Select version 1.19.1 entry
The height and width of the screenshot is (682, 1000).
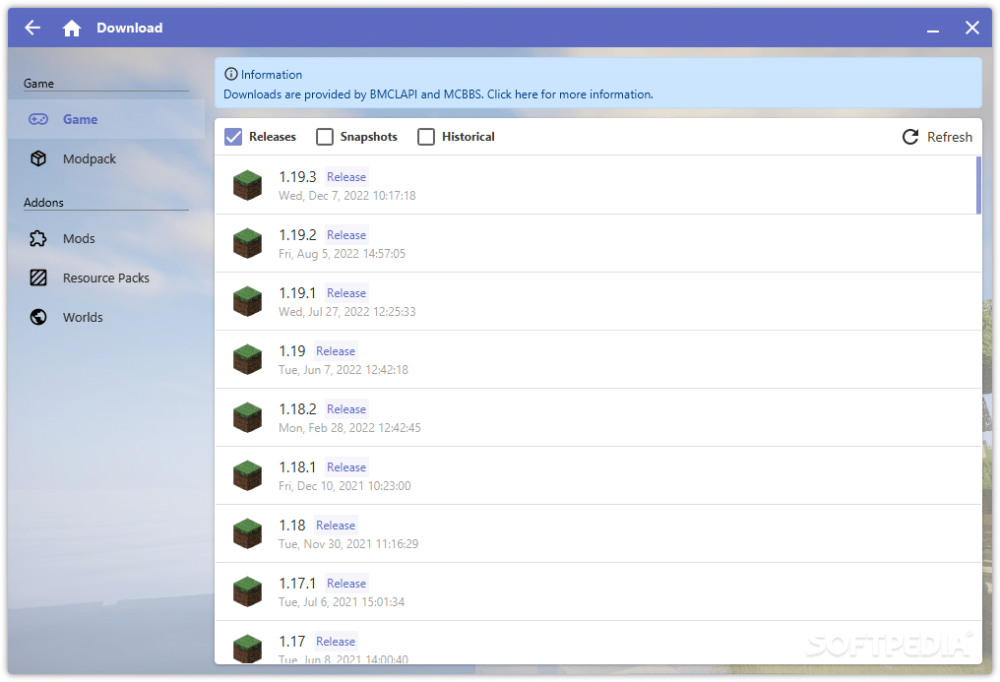click(x=597, y=301)
